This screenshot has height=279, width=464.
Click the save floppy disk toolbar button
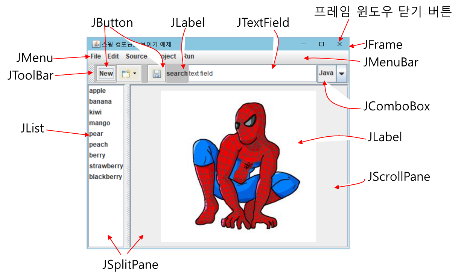pyautogui.click(x=157, y=74)
